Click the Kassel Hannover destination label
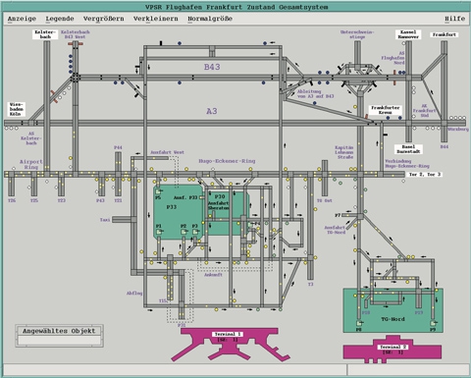This screenshot has height=378, width=471. [x=408, y=34]
